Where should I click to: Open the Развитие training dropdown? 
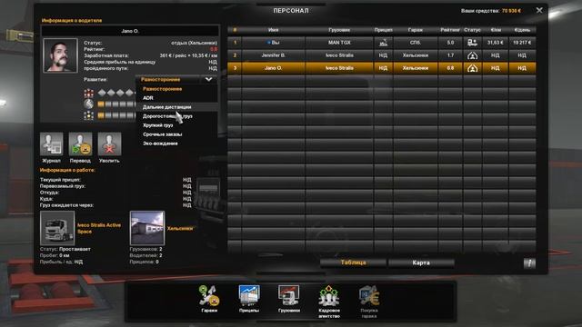[176, 79]
